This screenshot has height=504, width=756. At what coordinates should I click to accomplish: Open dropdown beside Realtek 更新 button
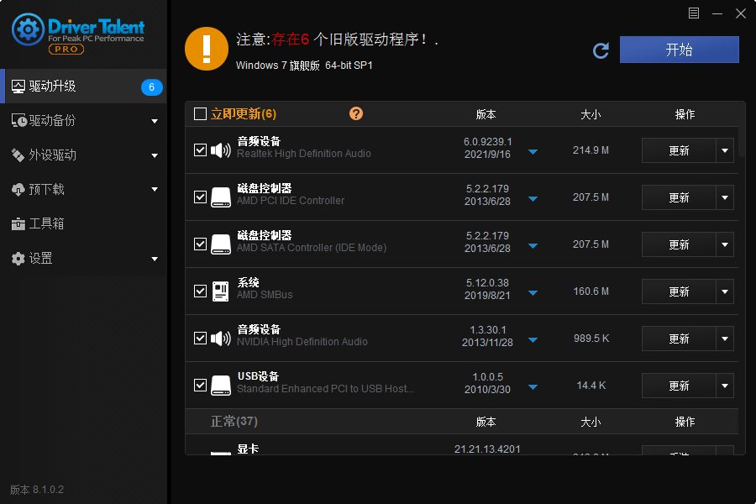coord(725,150)
